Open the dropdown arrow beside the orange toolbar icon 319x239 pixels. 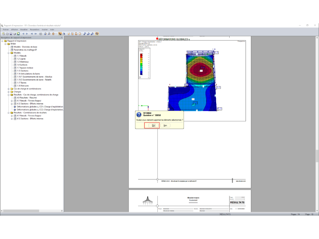(56, 34)
